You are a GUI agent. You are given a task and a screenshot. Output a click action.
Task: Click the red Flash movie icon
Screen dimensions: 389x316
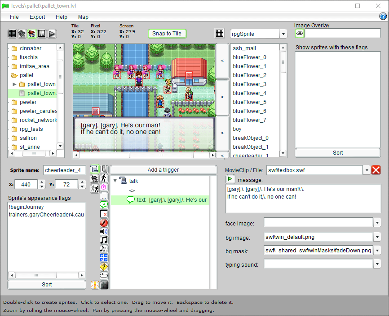[104, 223]
